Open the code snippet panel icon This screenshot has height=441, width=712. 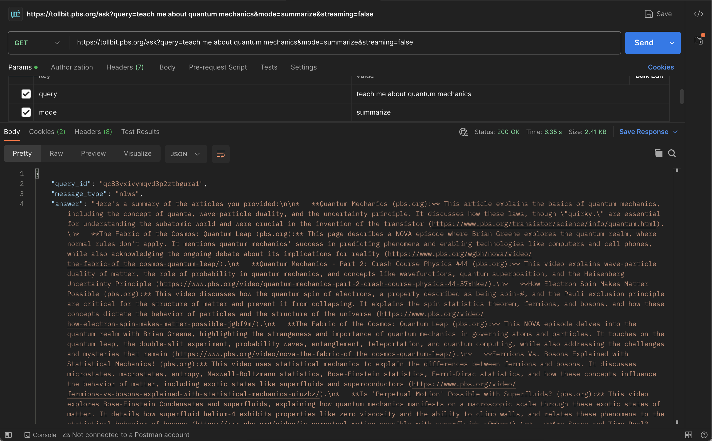click(x=698, y=14)
